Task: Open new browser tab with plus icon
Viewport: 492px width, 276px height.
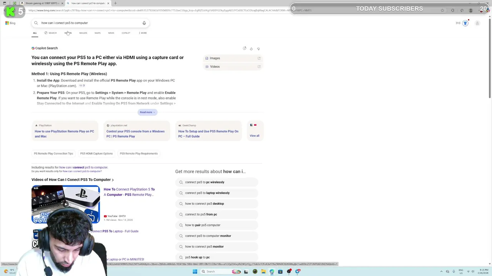Action: [115, 3]
